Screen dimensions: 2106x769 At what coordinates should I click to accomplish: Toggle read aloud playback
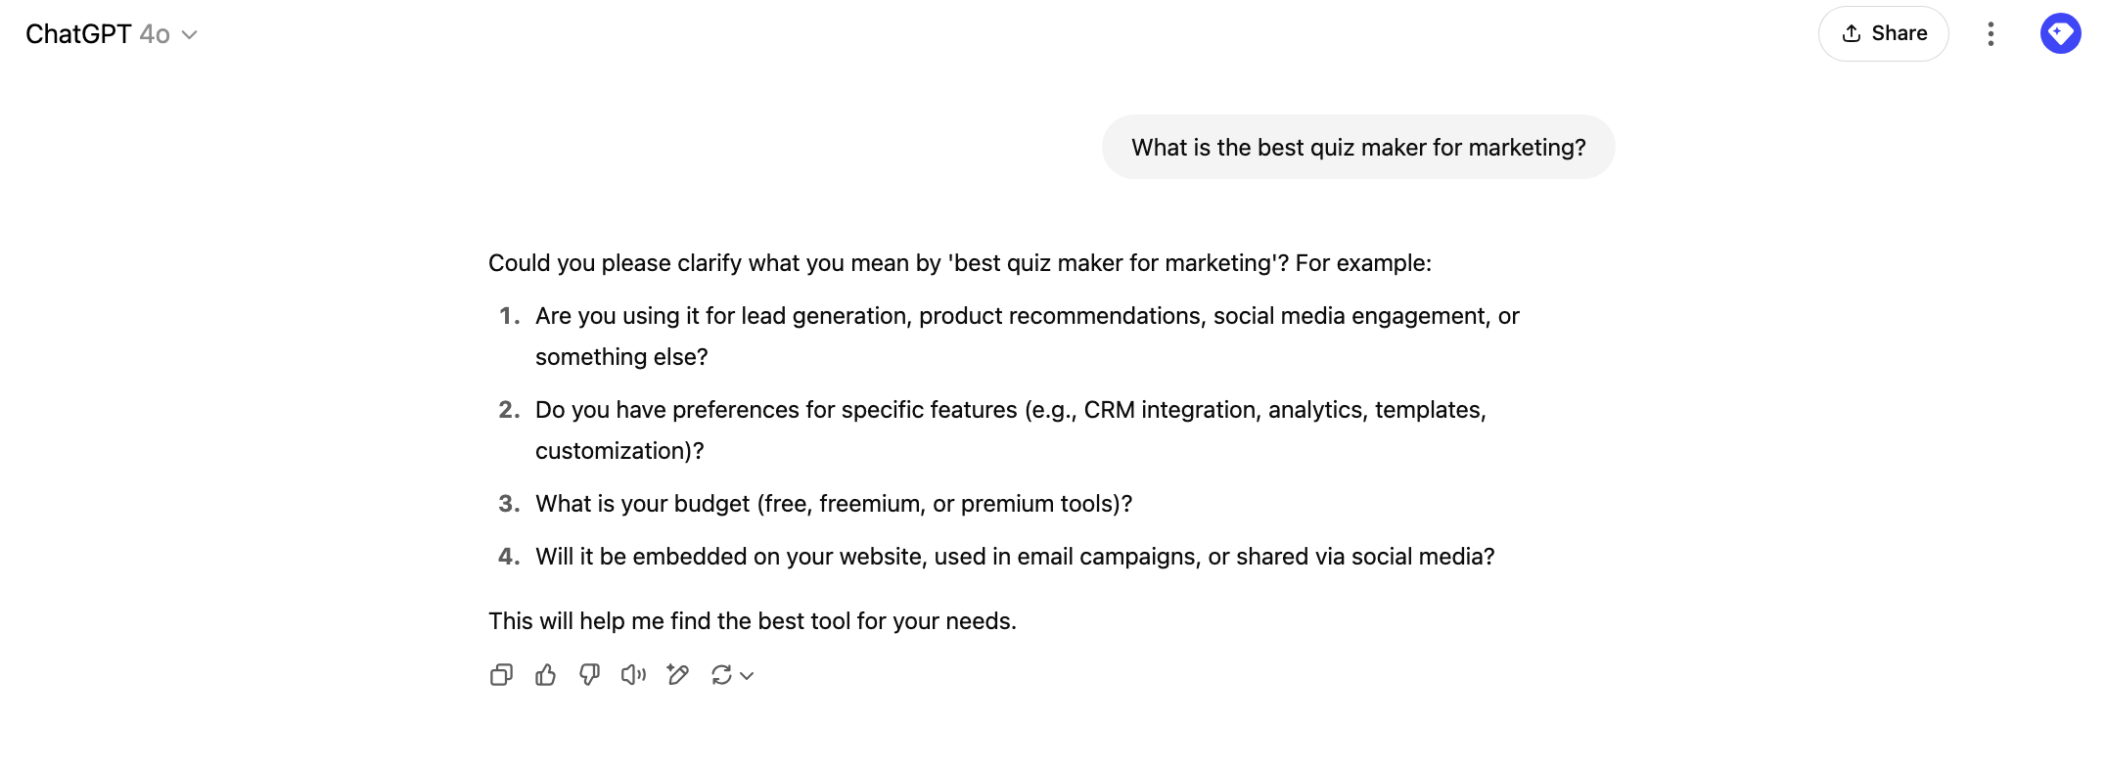click(633, 674)
